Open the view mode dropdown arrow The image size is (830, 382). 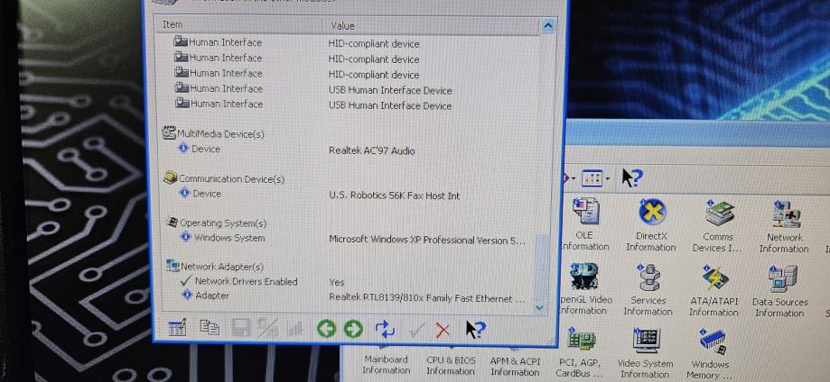tap(607, 178)
